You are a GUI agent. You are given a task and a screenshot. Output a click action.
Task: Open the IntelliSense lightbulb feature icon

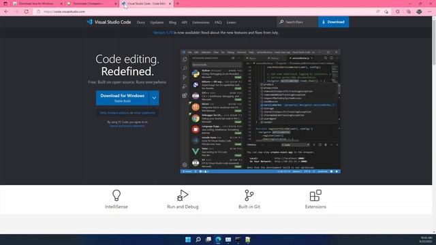[116, 195]
